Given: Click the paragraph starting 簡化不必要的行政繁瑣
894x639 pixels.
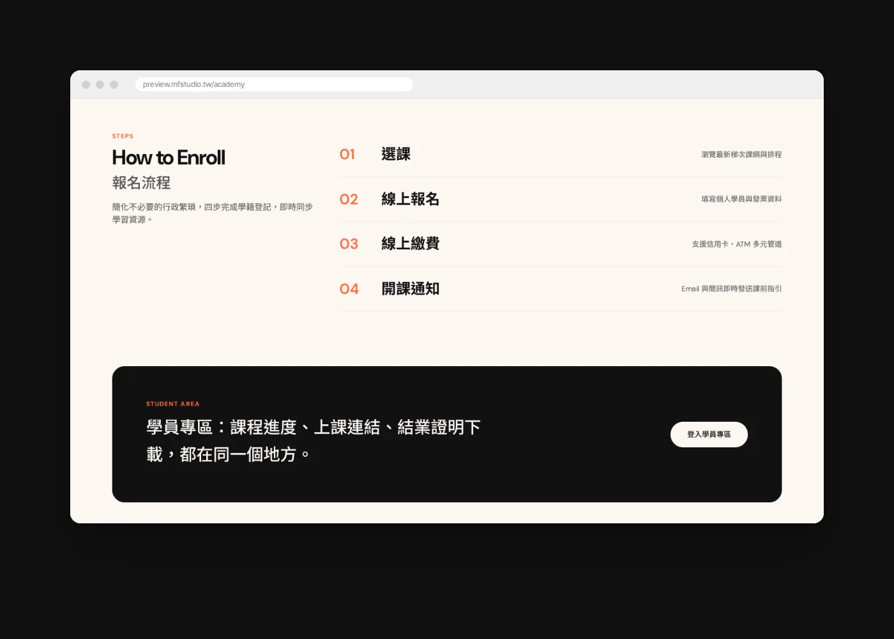Looking at the screenshot, I should click(x=213, y=213).
